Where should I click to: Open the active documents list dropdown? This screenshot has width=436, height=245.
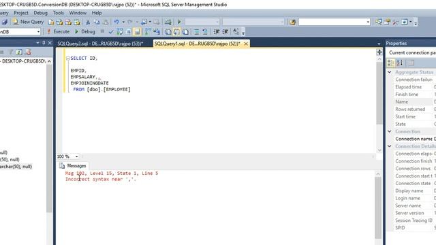(379, 44)
